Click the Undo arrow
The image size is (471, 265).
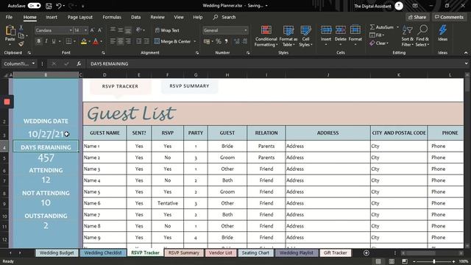coord(59,6)
